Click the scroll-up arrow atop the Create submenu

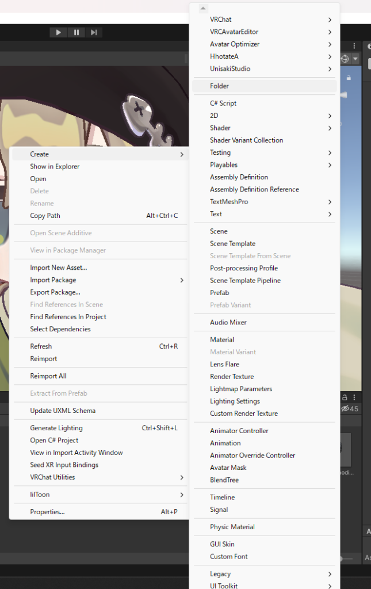[202, 8]
